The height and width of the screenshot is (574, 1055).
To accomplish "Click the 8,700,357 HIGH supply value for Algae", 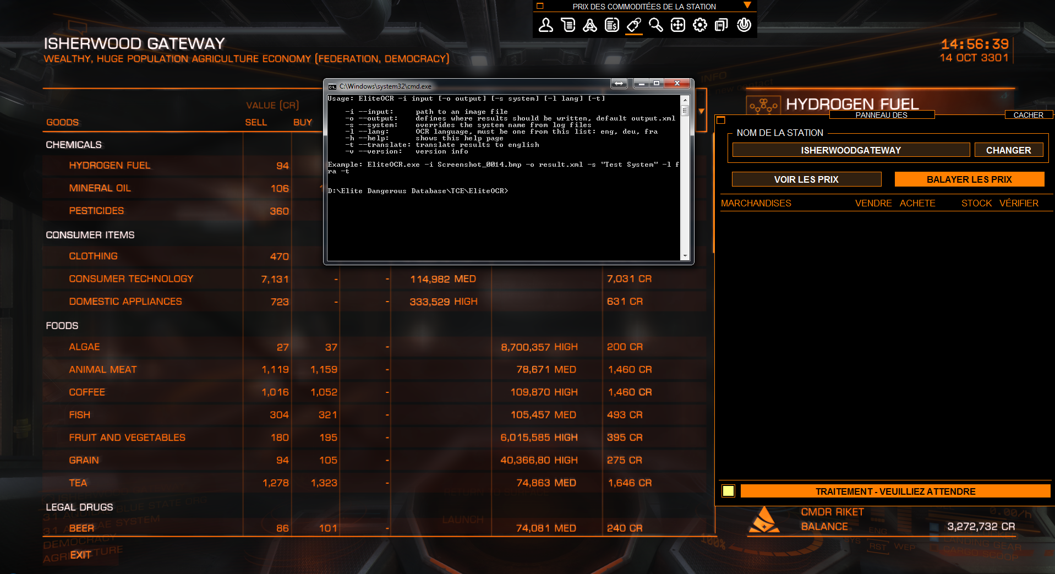I will 539,347.
